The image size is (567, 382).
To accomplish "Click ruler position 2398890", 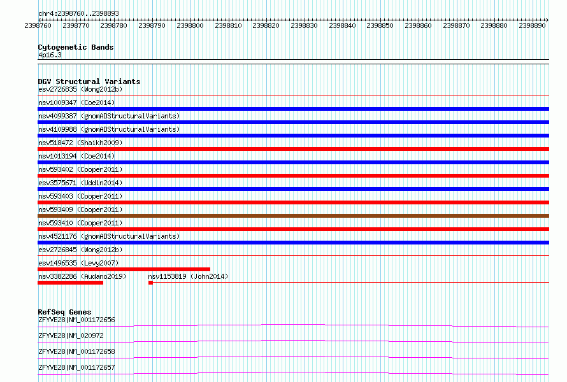I will pos(532,25).
